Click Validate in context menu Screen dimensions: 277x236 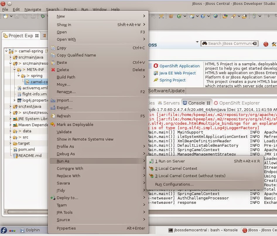click(98, 132)
